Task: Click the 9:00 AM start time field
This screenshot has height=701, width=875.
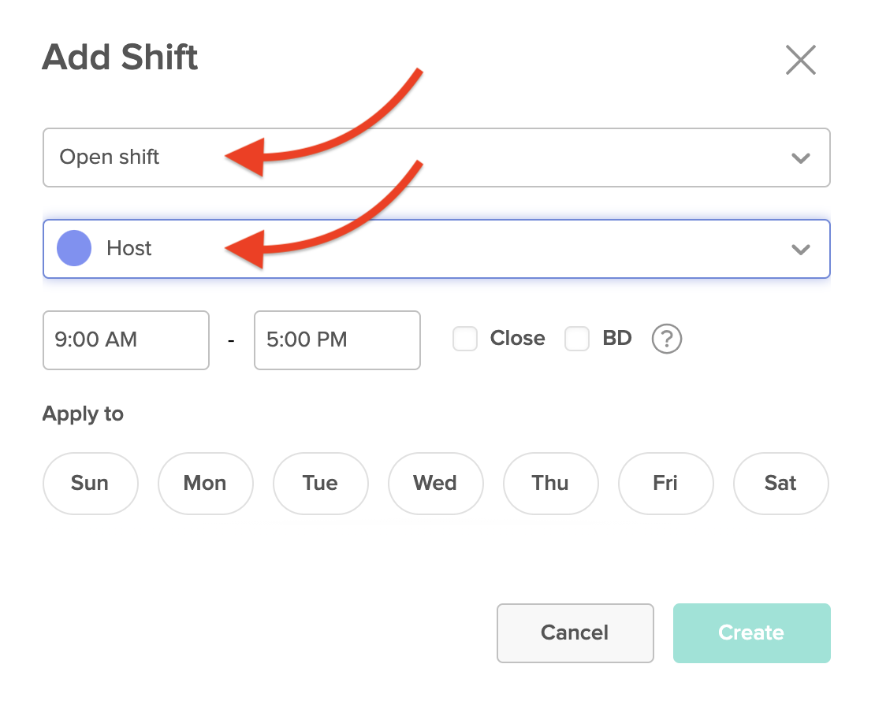Action: [126, 340]
